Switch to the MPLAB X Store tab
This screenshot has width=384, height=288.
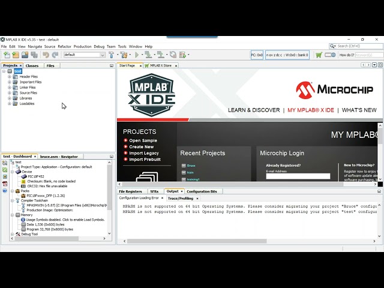pyautogui.click(x=161, y=65)
